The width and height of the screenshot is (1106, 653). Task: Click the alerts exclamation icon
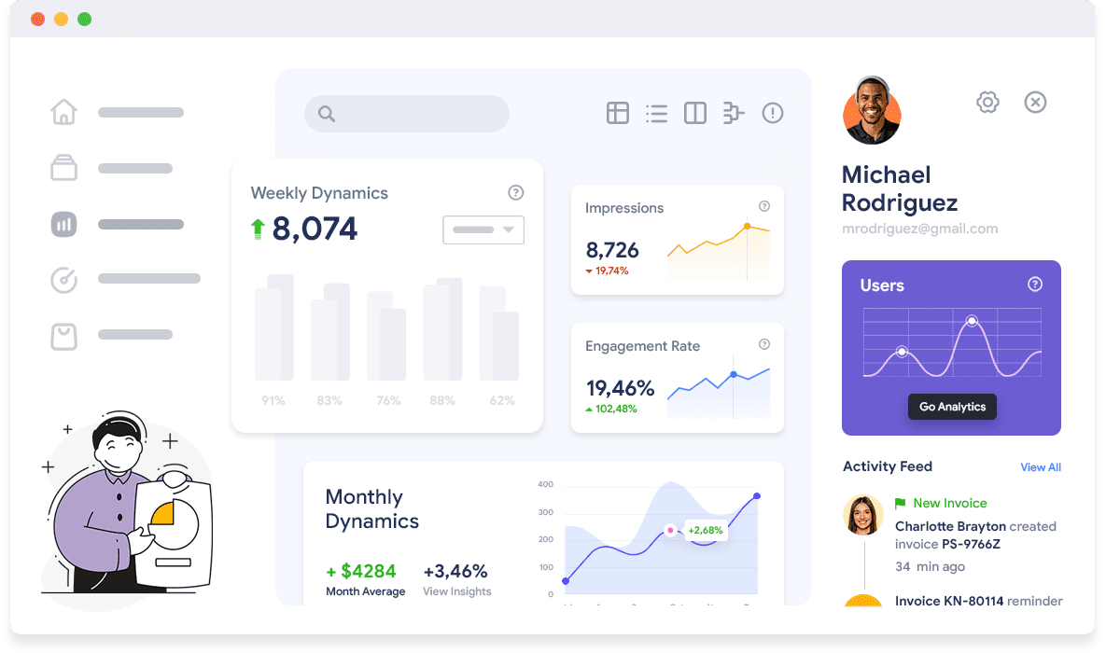coord(772,113)
